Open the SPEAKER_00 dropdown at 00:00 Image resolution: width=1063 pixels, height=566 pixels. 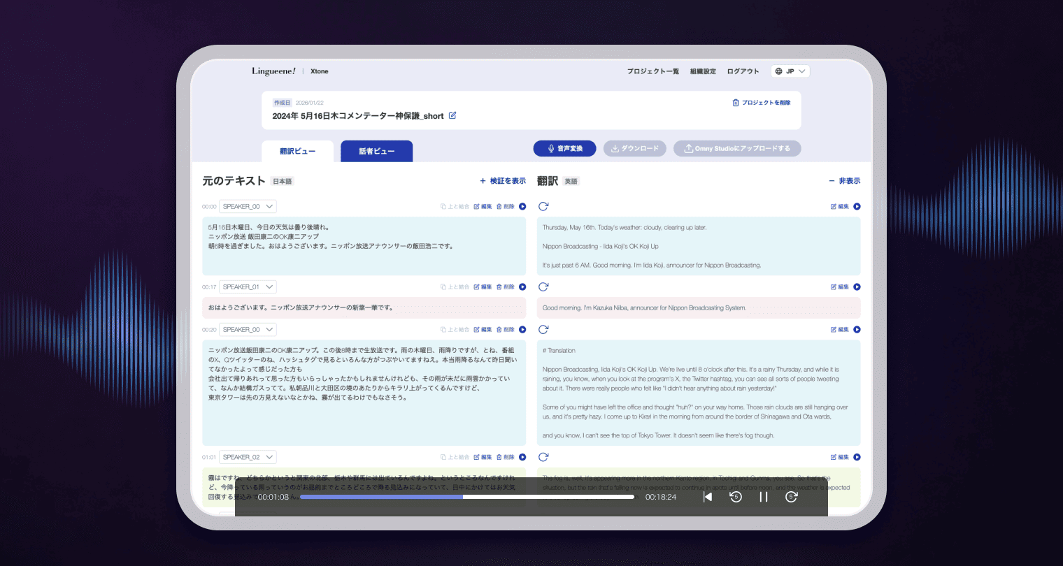tap(248, 206)
